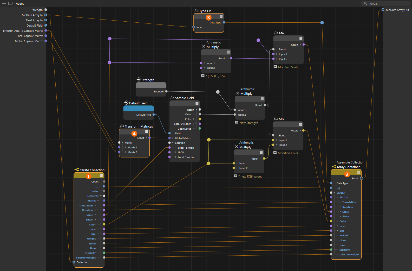
Task: Expand Matrix.1 on Transform Matrices node
Action: point(125,147)
